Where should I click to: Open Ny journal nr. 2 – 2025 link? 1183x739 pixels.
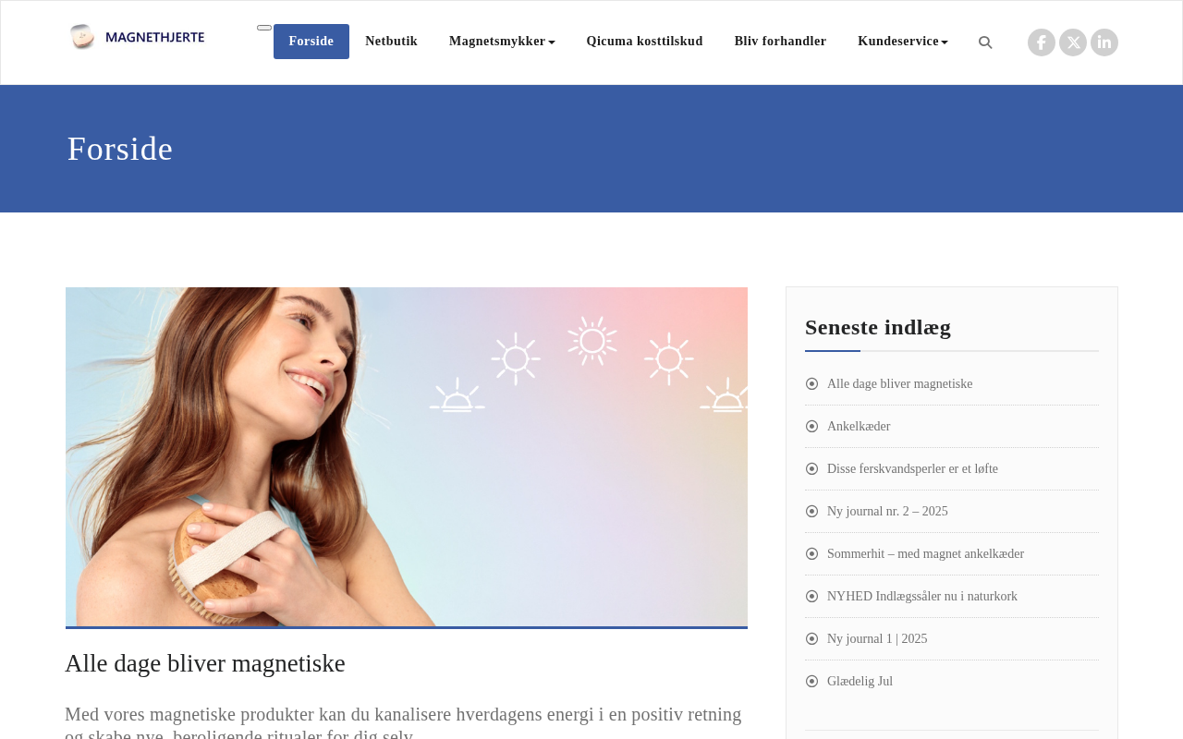pos(887,512)
